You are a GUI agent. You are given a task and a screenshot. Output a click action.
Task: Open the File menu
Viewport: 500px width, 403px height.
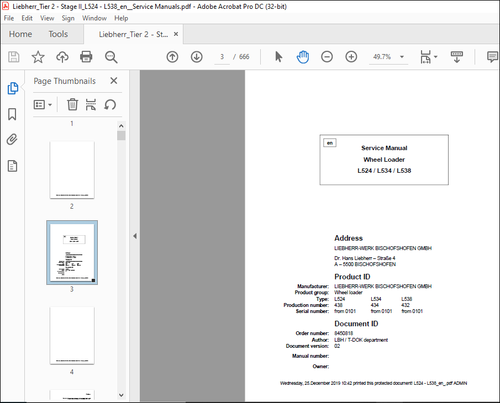[9, 18]
